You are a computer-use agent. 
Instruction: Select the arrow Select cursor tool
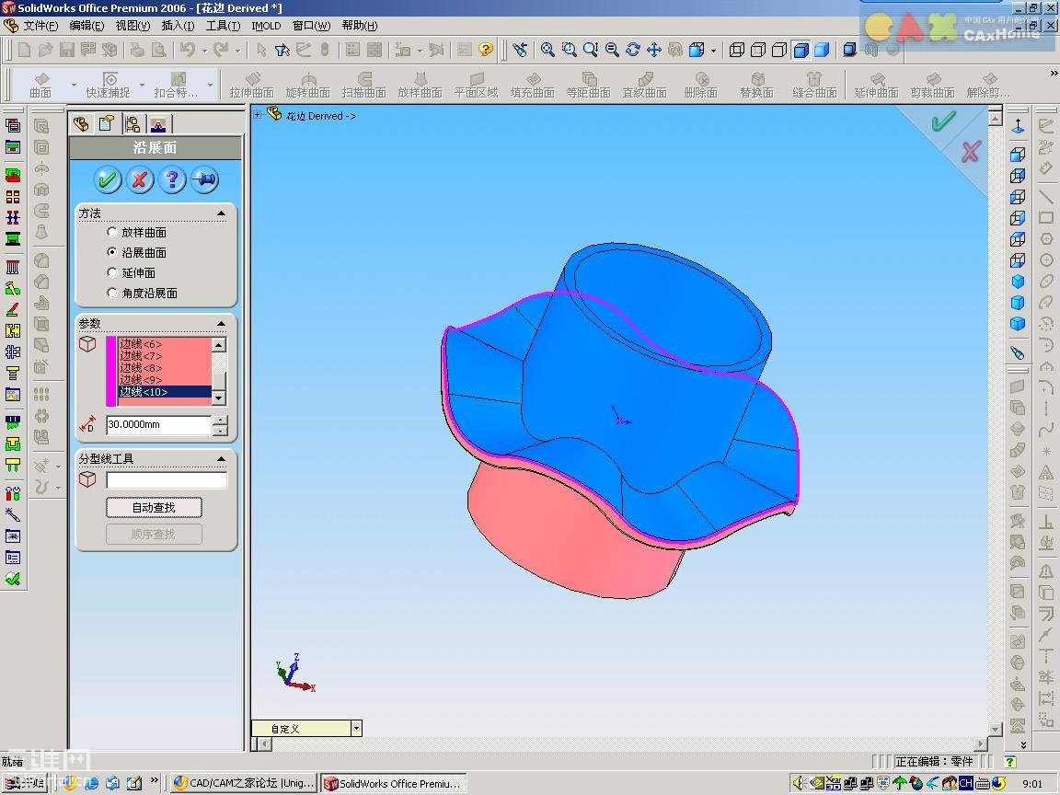[x=261, y=50]
